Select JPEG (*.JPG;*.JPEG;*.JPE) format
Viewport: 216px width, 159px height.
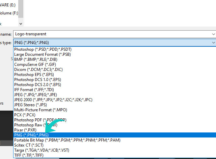115,95
